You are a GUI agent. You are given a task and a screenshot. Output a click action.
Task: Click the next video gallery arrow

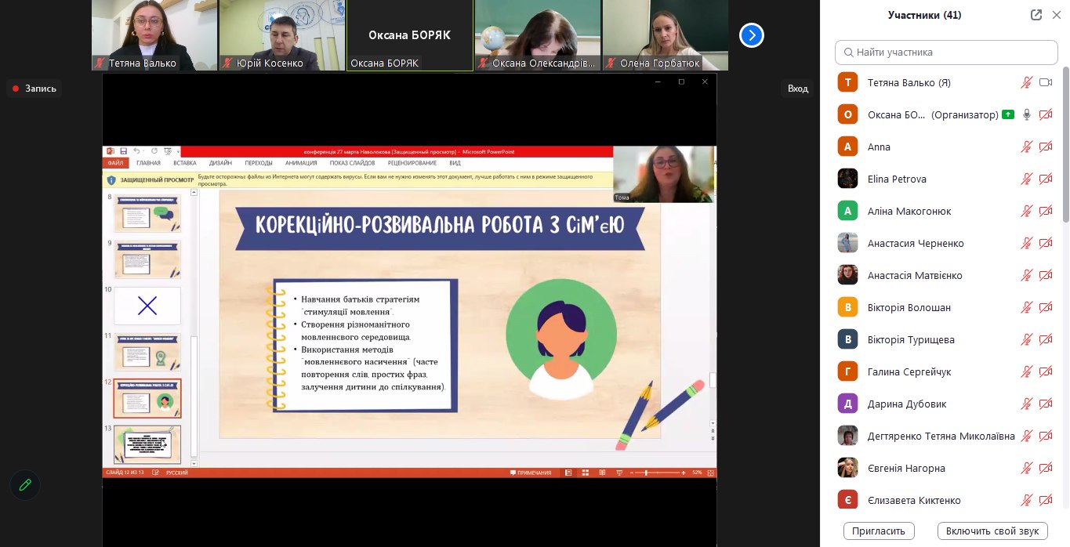coord(751,35)
